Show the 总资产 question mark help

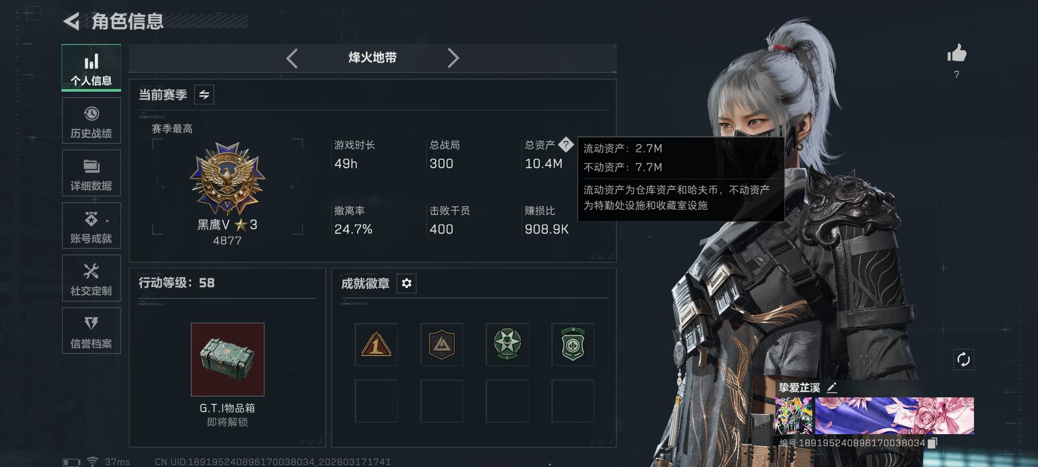566,145
